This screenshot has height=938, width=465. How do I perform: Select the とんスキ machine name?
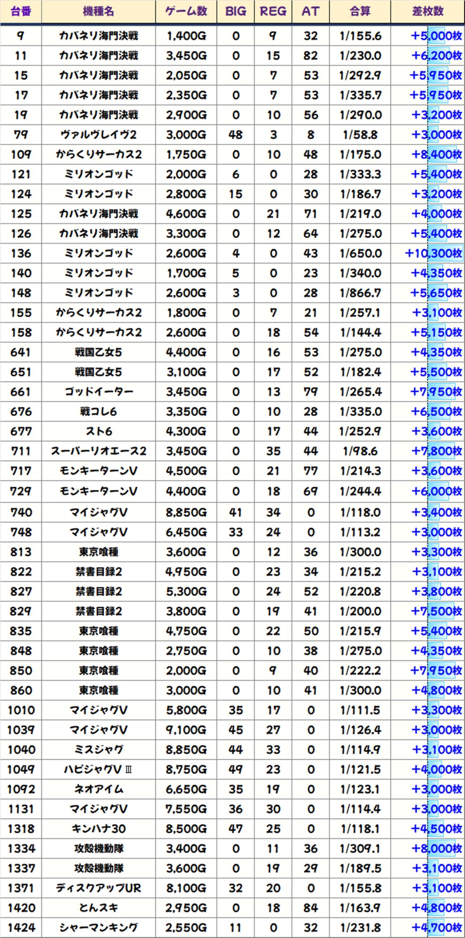(x=98, y=908)
